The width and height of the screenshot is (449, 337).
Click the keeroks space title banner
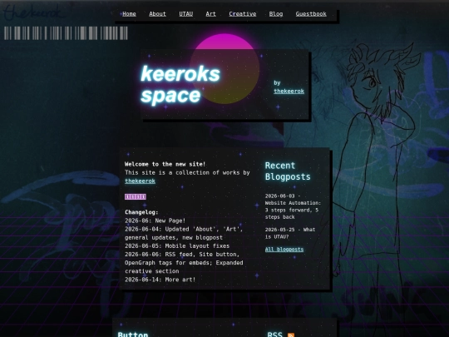(x=180, y=84)
